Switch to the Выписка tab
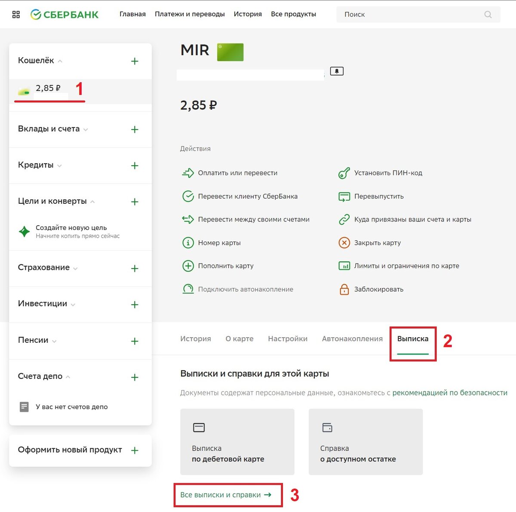This screenshot has height=512, width=516. (x=413, y=339)
